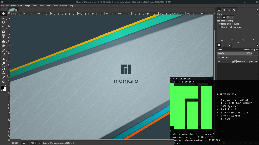Adjust the layer Opacity slider
Viewport: 259px width, 145px height.
(x=234, y=53)
